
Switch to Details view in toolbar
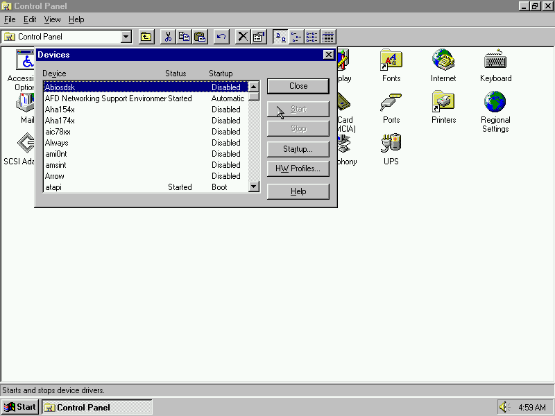(x=328, y=37)
